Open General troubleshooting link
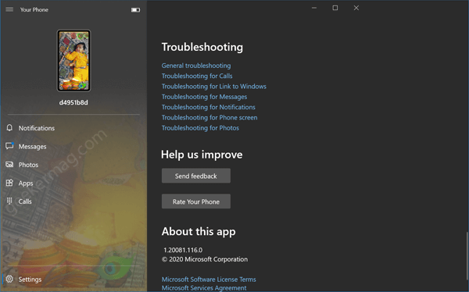The width and height of the screenshot is (469, 292). 196,66
